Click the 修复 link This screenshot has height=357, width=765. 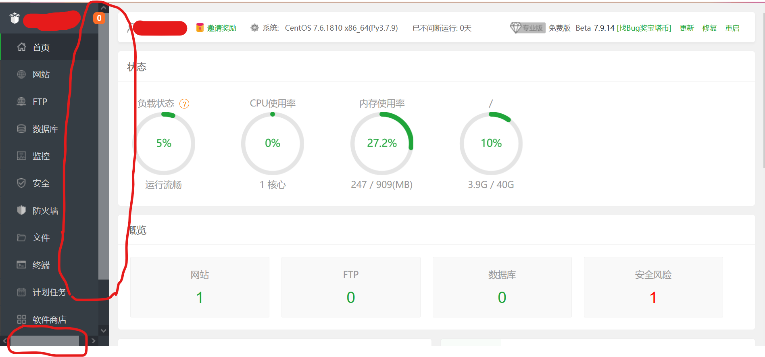click(x=709, y=28)
